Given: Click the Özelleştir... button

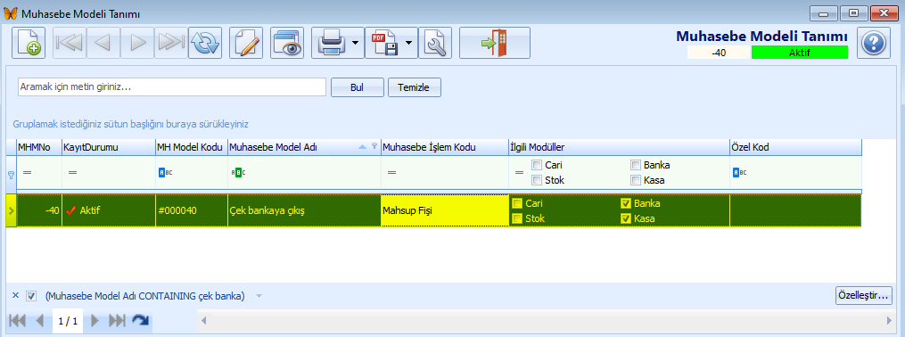Looking at the screenshot, I should click(x=863, y=295).
